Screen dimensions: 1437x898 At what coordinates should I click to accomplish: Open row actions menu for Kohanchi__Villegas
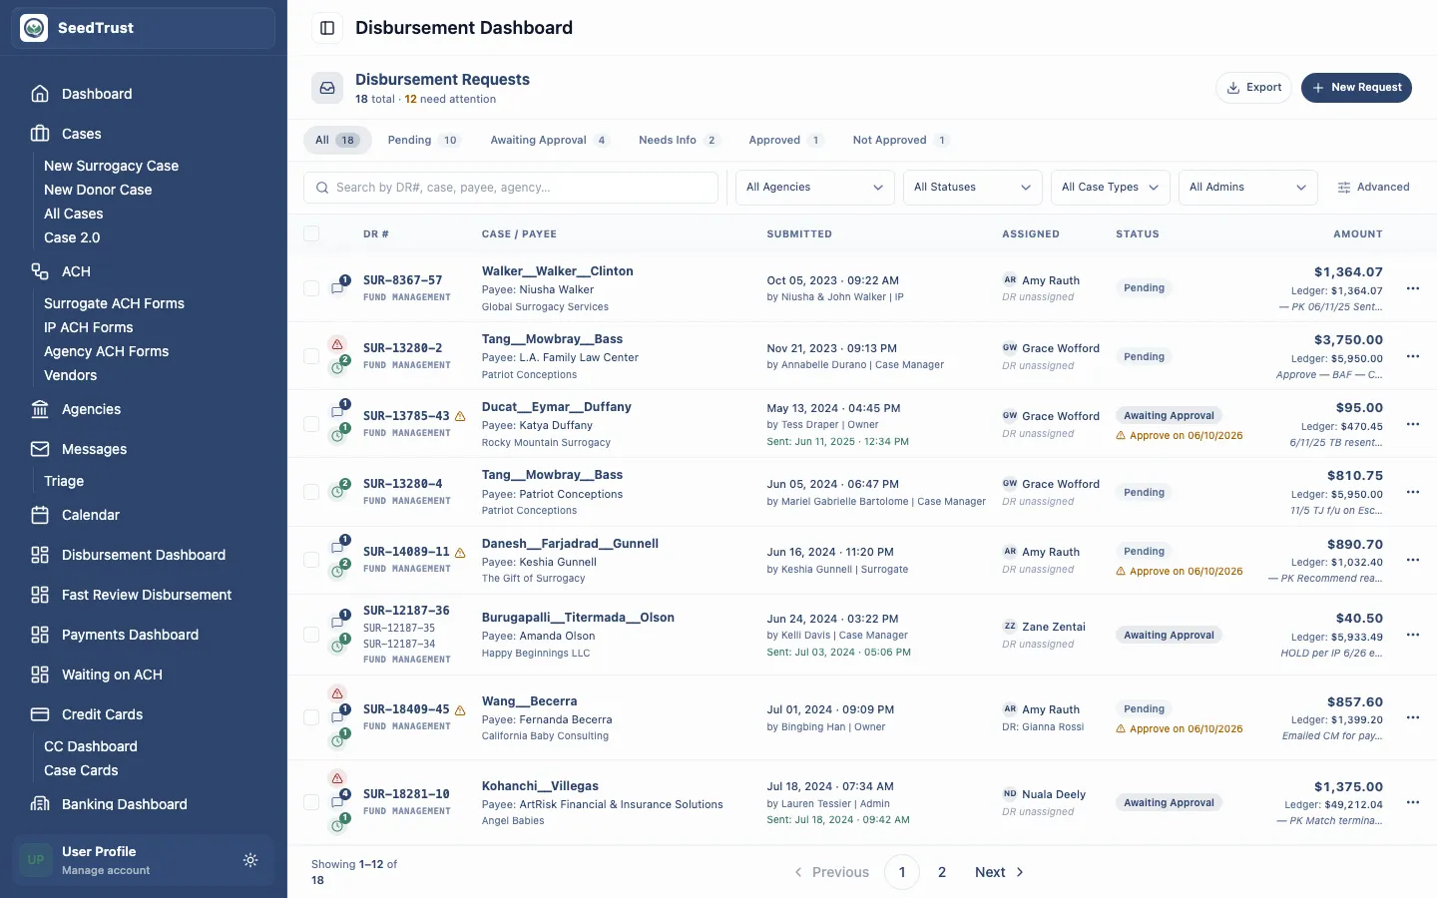(1413, 802)
